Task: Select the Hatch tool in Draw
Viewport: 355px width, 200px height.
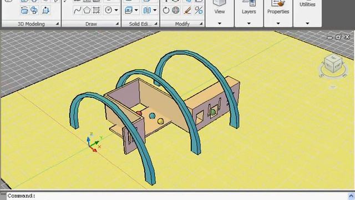Action: point(97,10)
